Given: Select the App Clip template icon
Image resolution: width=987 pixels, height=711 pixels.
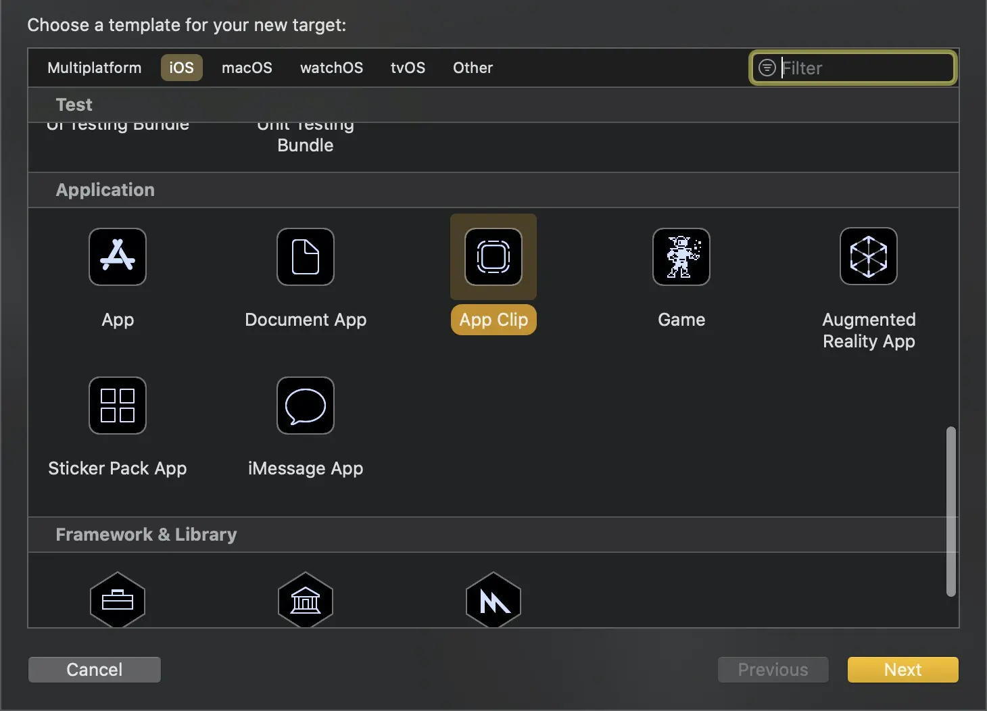Looking at the screenshot, I should (x=493, y=257).
